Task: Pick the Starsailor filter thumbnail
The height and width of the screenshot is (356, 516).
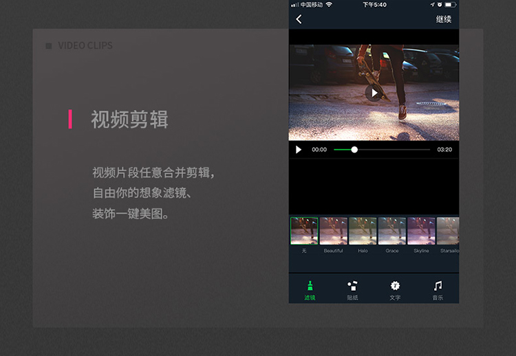Action: [448, 231]
